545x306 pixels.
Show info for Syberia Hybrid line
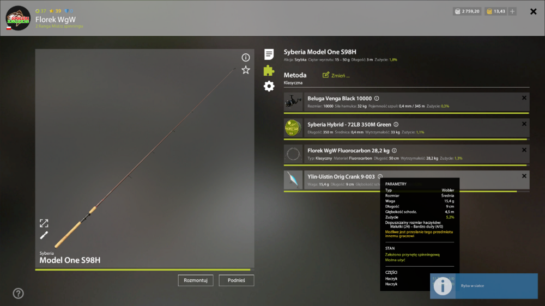tap(396, 125)
